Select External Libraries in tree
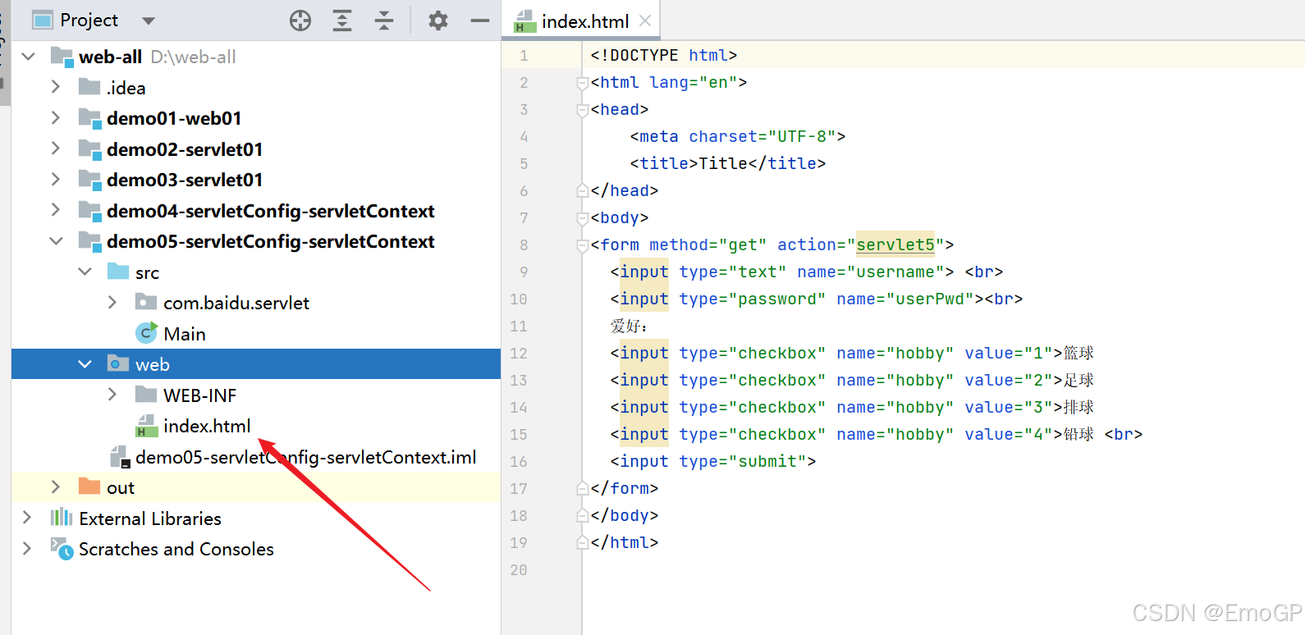The image size is (1305, 635). 150,519
